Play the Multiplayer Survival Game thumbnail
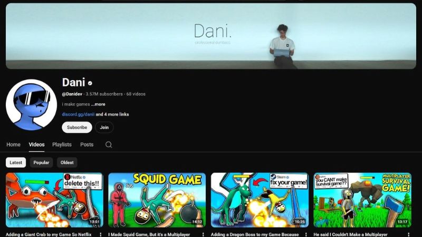The width and height of the screenshot is (422, 237). pyautogui.click(x=362, y=200)
